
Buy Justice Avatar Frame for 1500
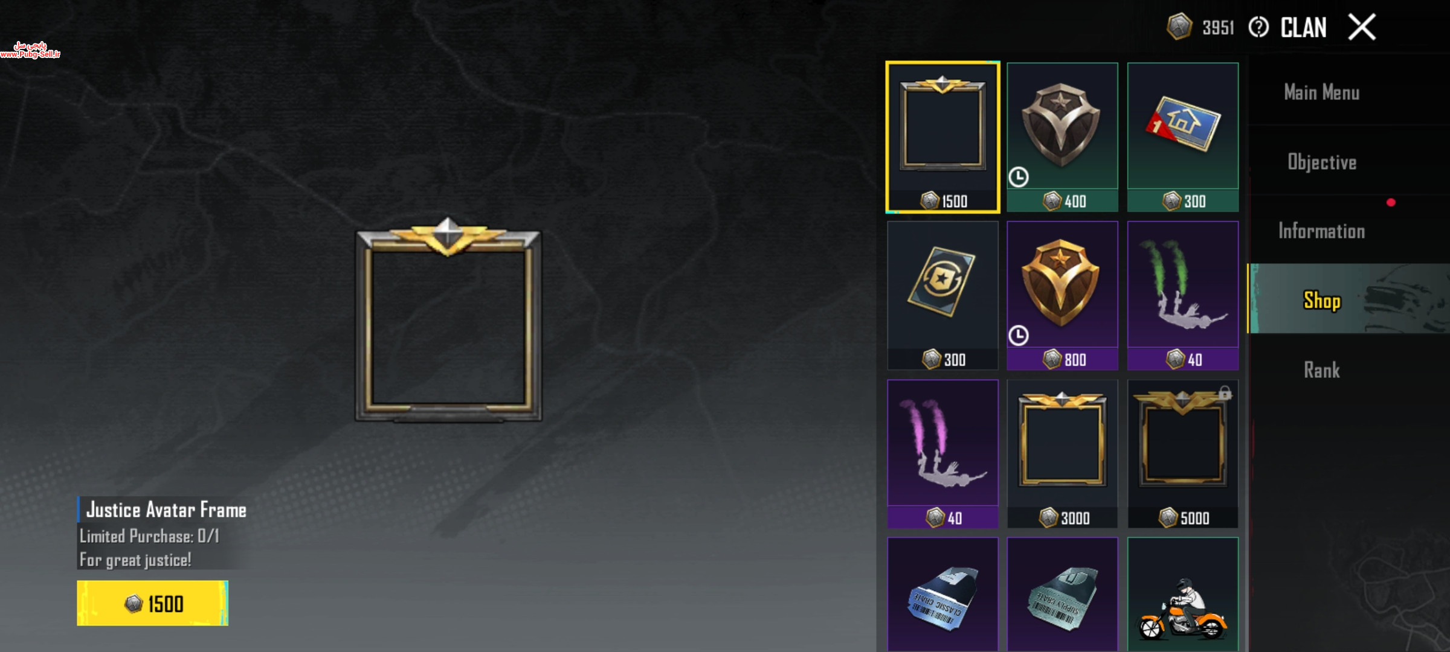coord(153,603)
